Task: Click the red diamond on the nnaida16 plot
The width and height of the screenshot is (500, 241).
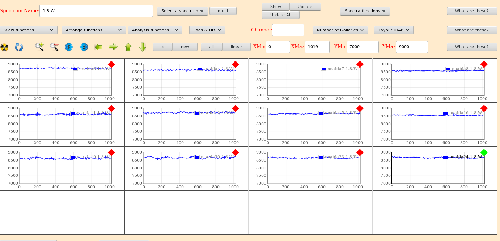Action: click(484, 108)
